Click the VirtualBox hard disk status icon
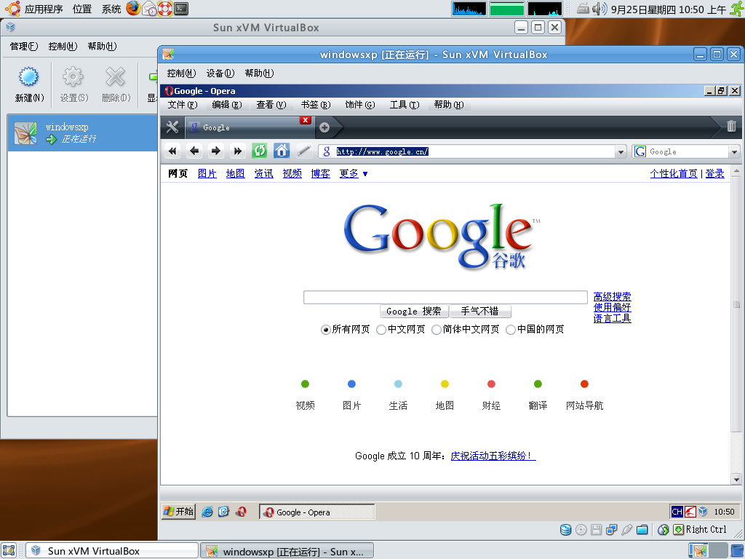 pos(565,530)
